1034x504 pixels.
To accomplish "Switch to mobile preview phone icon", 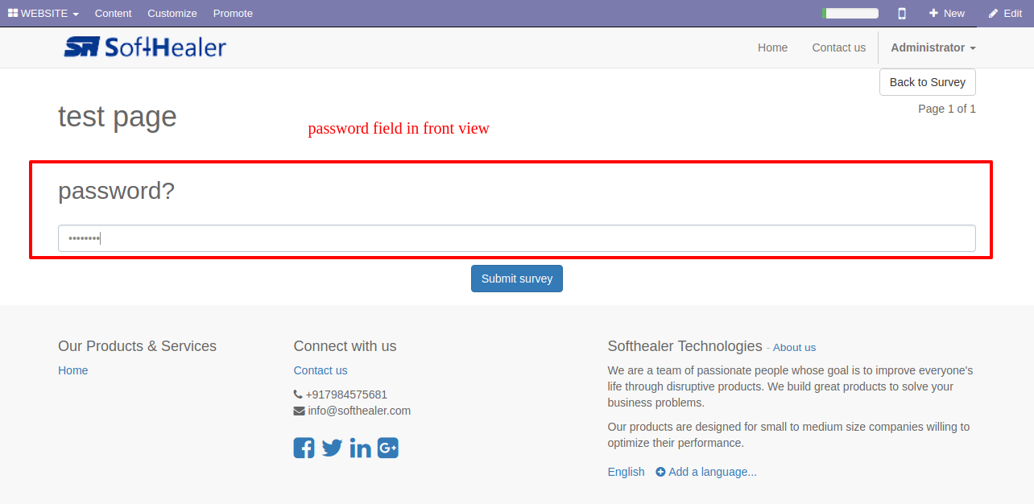I will (902, 14).
